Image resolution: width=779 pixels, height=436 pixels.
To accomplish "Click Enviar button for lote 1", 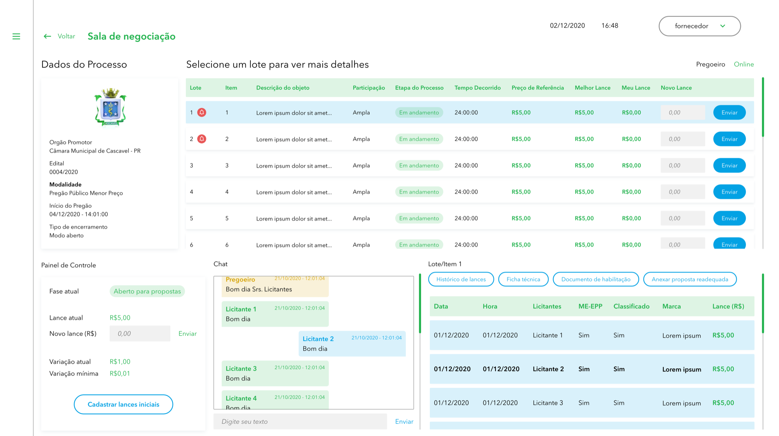I will pos(729,113).
